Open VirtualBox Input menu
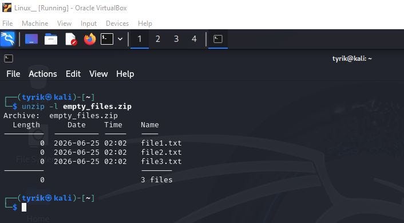 (x=89, y=24)
